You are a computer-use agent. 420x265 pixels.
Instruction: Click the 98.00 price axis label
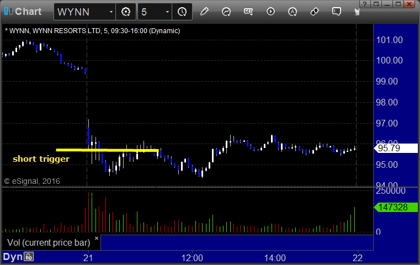pyautogui.click(x=387, y=102)
